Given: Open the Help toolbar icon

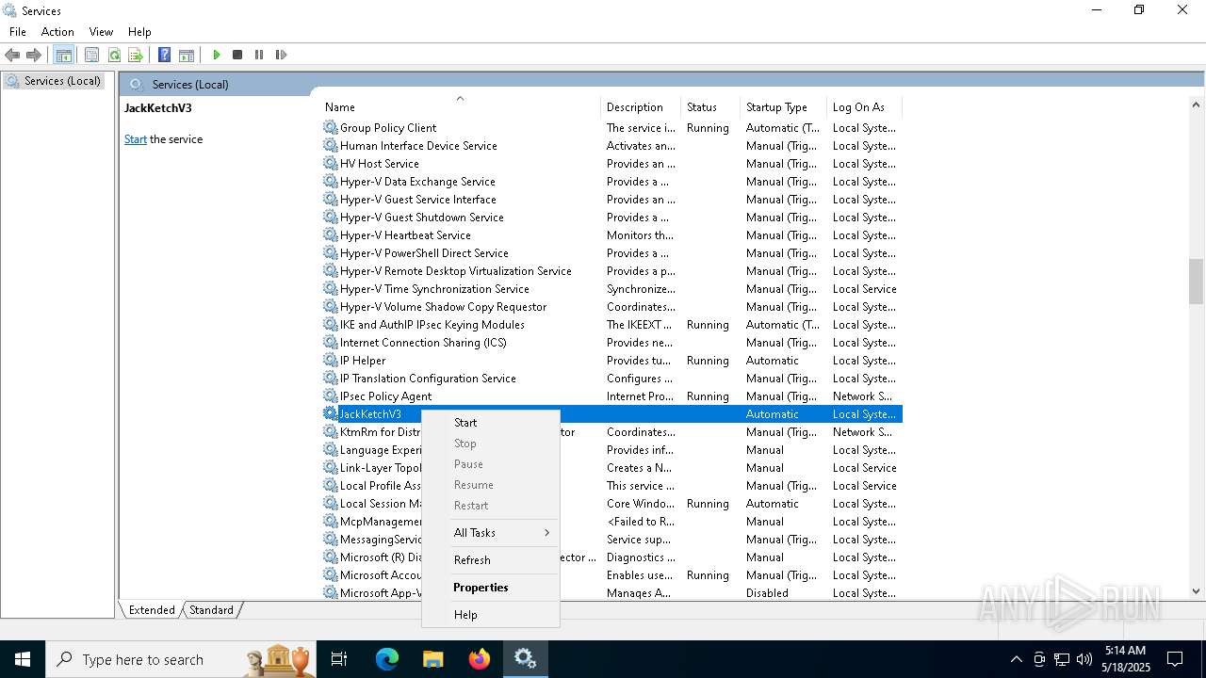Looking at the screenshot, I should point(164,55).
